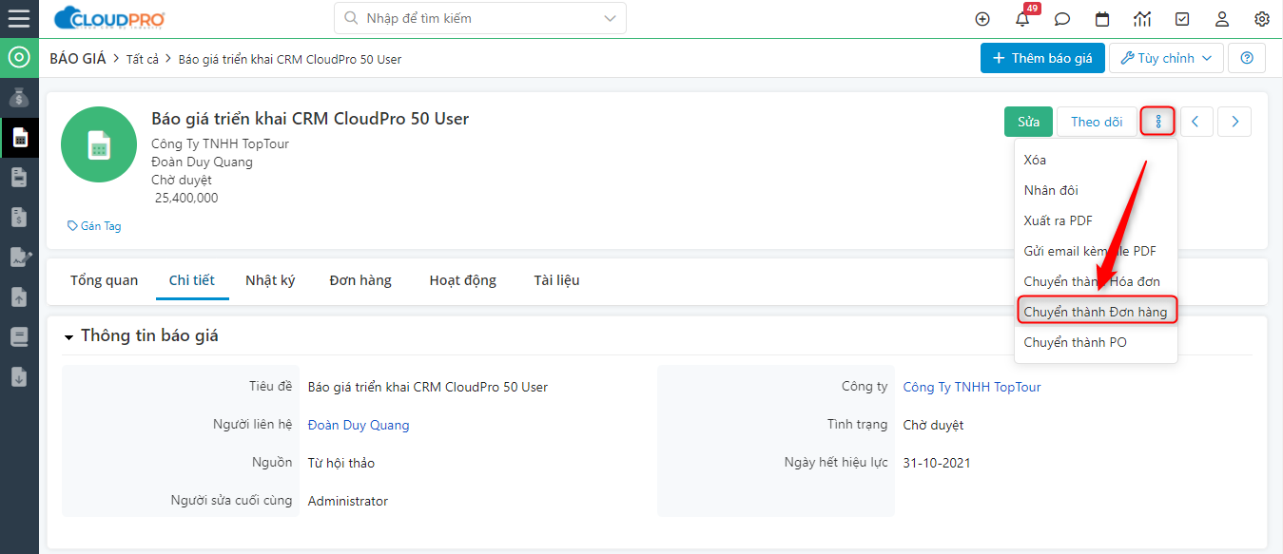Viewport: 1283px width, 554px height.
Task: Open the sidebar upload arrow document icon
Action: 19,297
